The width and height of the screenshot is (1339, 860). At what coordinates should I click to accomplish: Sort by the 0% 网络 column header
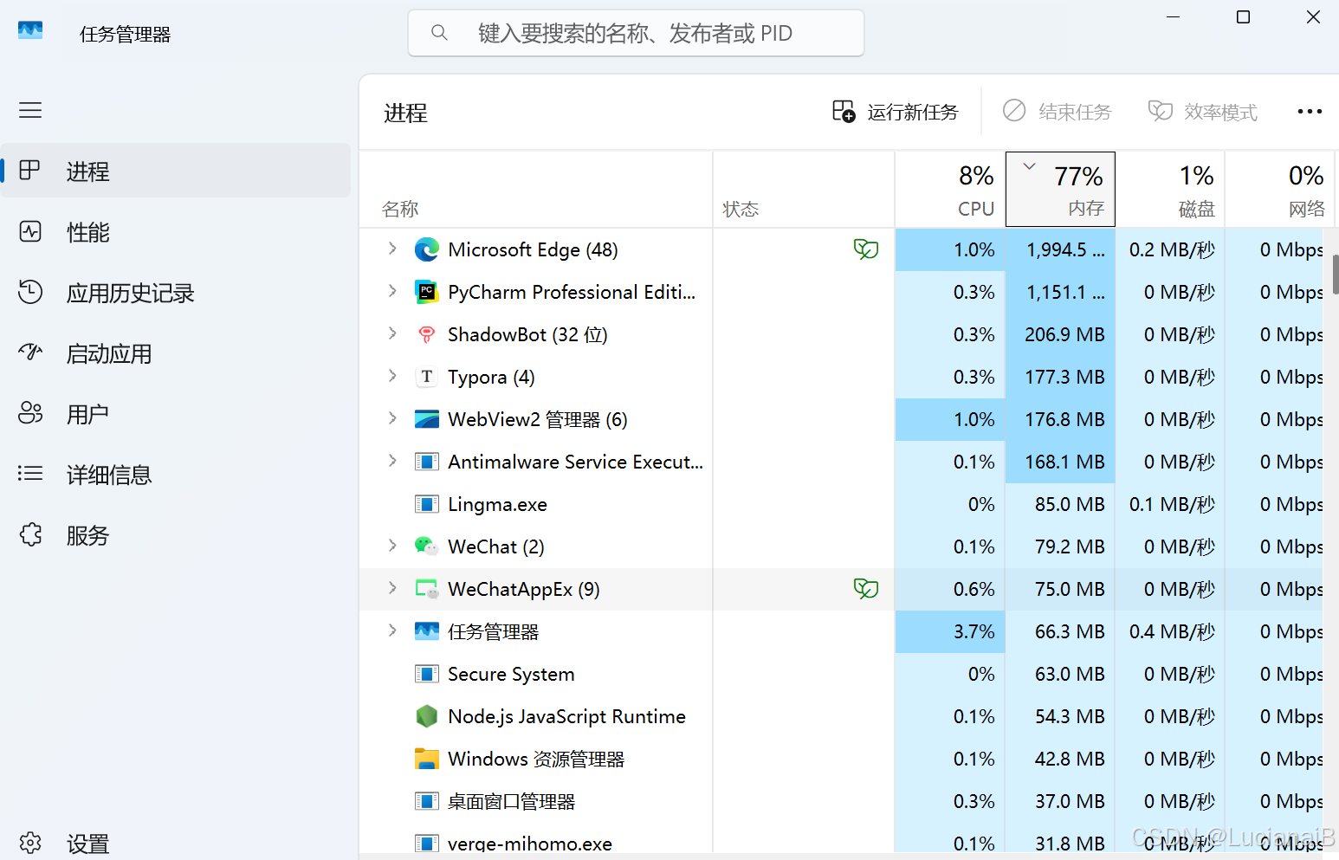coord(1280,189)
